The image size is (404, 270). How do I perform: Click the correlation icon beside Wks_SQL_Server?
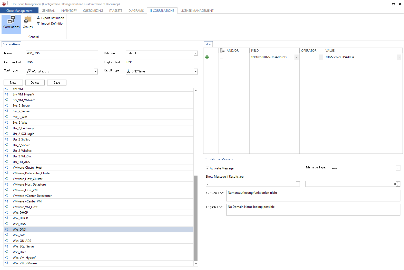pos(7,246)
